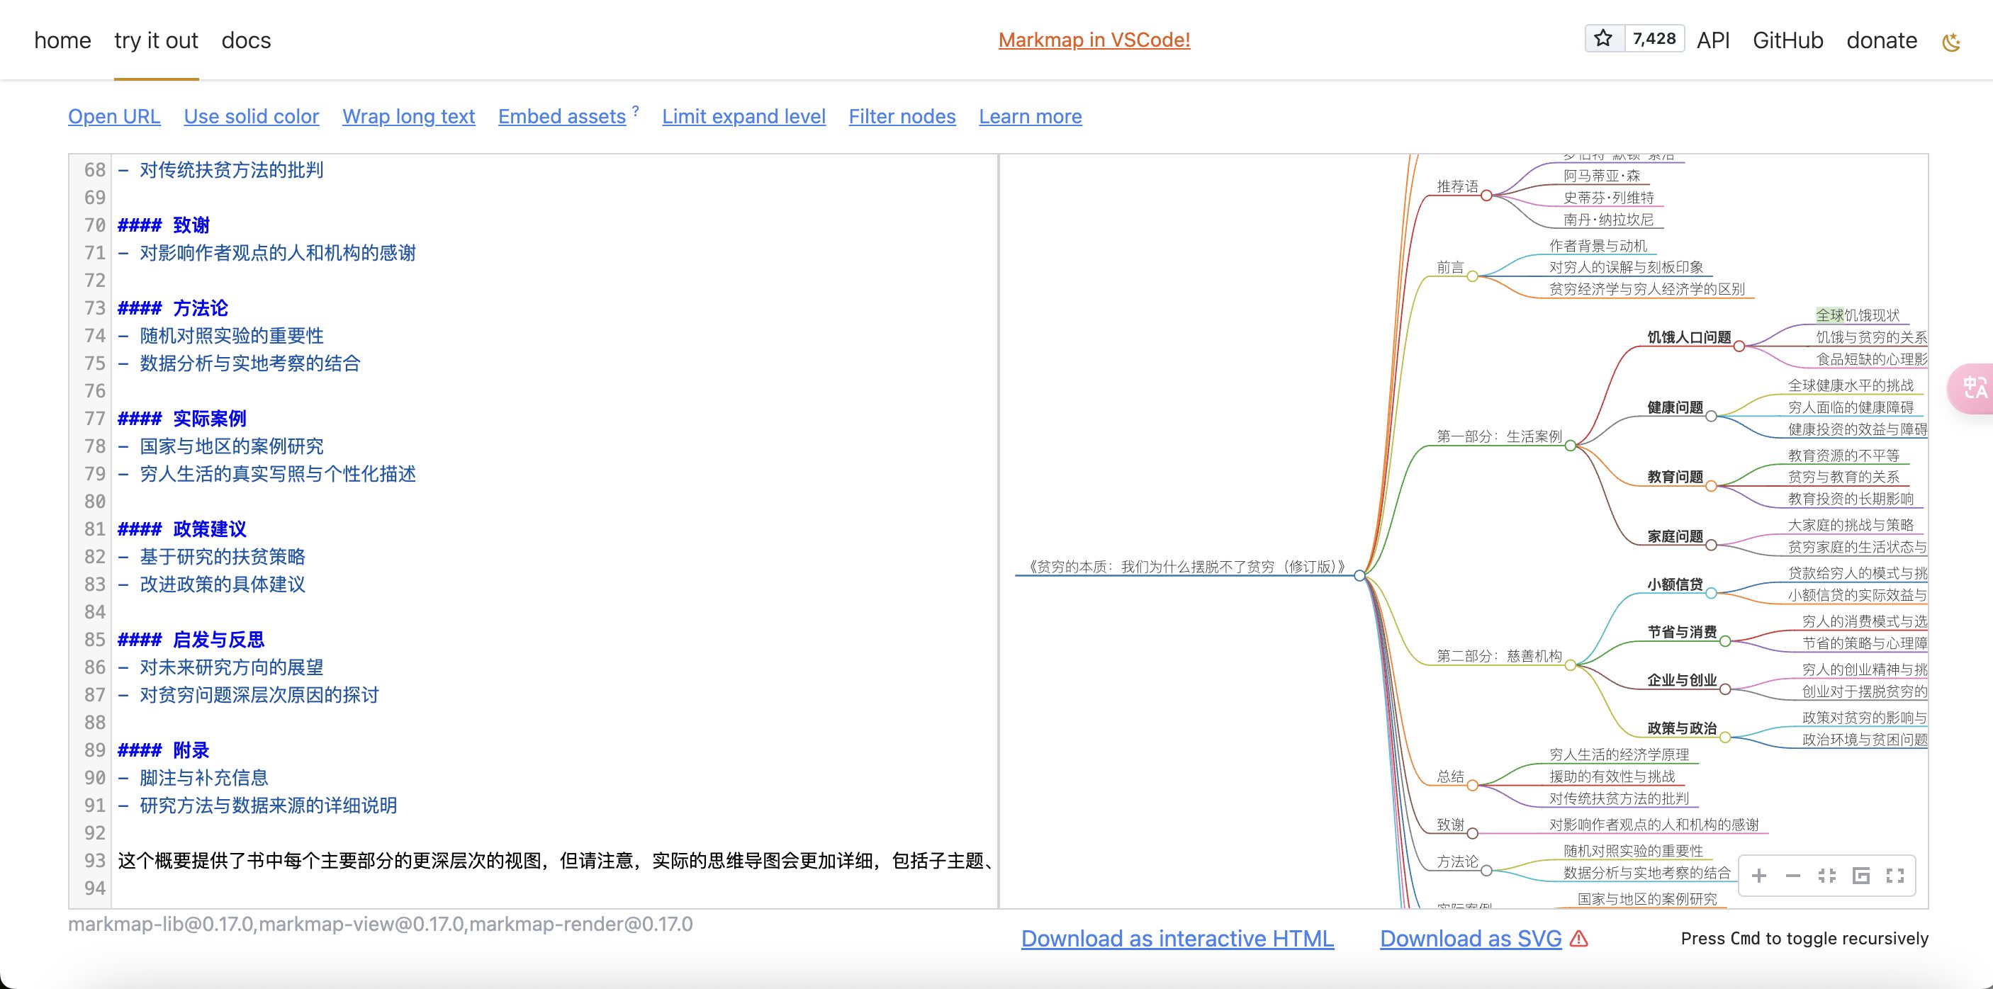Viewport: 1993px width, 989px height.
Task: Click the fullscreen icon in markmap toolbar
Action: [x=1894, y=876]
